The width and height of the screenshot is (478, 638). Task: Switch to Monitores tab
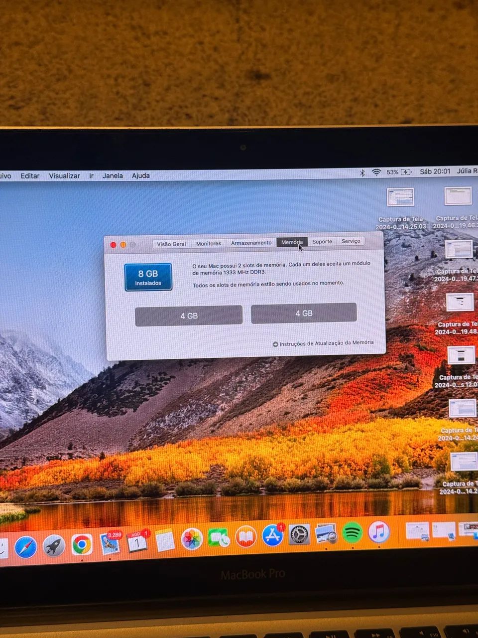(208, 243)
